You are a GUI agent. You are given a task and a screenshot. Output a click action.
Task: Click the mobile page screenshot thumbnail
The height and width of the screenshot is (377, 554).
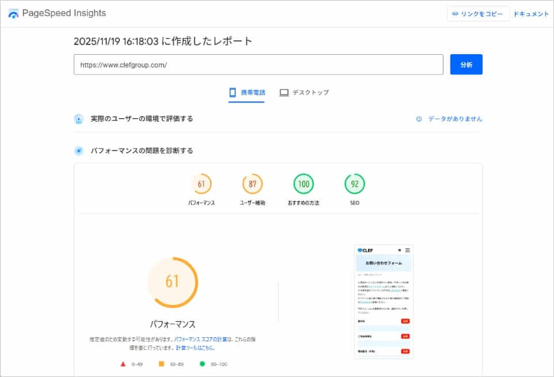[383, 300]
